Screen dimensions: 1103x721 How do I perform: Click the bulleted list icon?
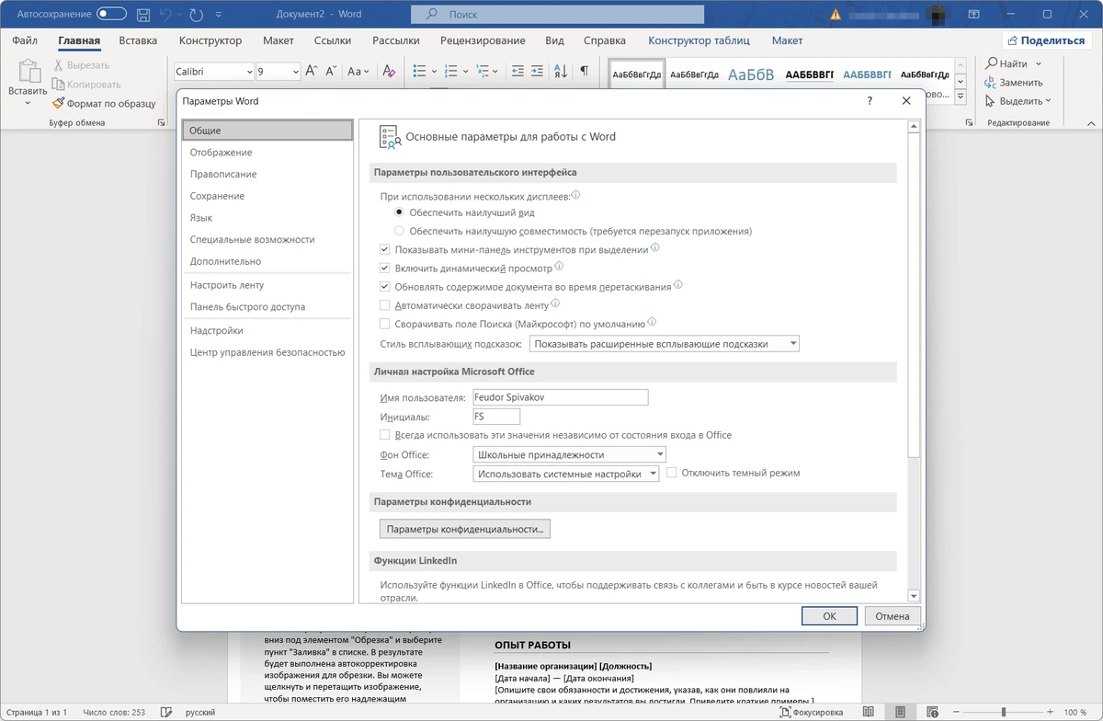419,71
